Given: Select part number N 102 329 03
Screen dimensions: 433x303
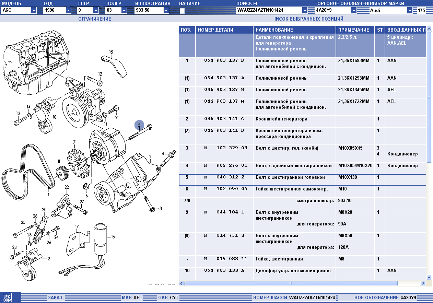Looking at the screenshot, I should [x=225, y=148].
